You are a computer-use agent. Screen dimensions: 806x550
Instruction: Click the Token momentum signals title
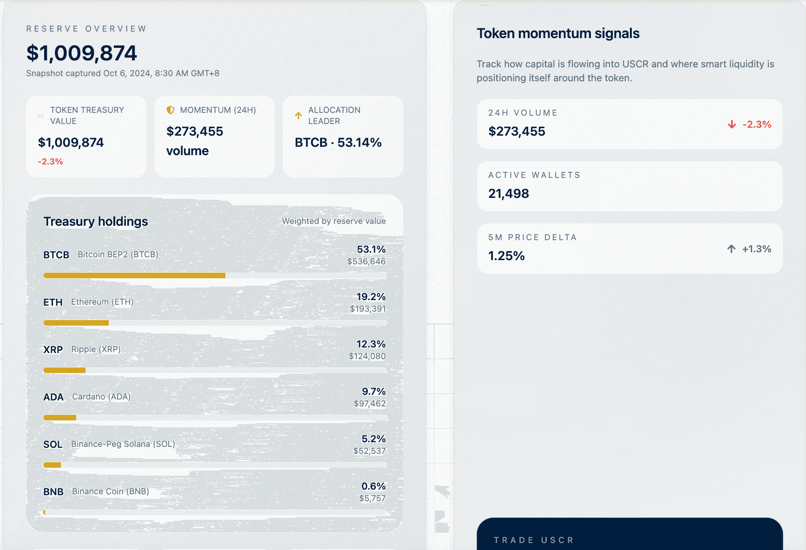[x=558, y=33]
